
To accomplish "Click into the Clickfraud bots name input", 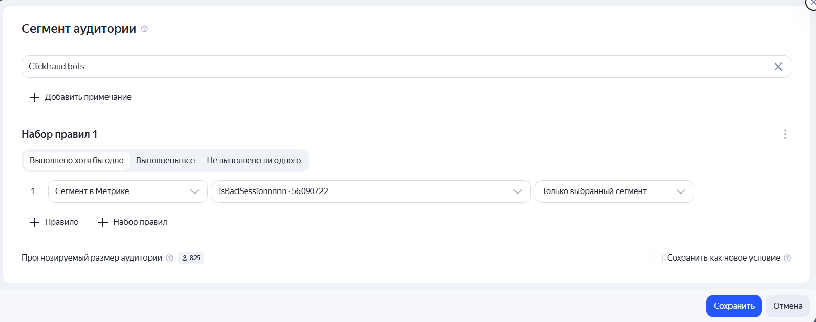I will pos(394,67).
